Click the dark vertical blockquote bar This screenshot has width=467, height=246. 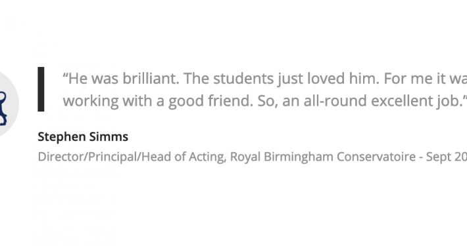coord(41,89)
